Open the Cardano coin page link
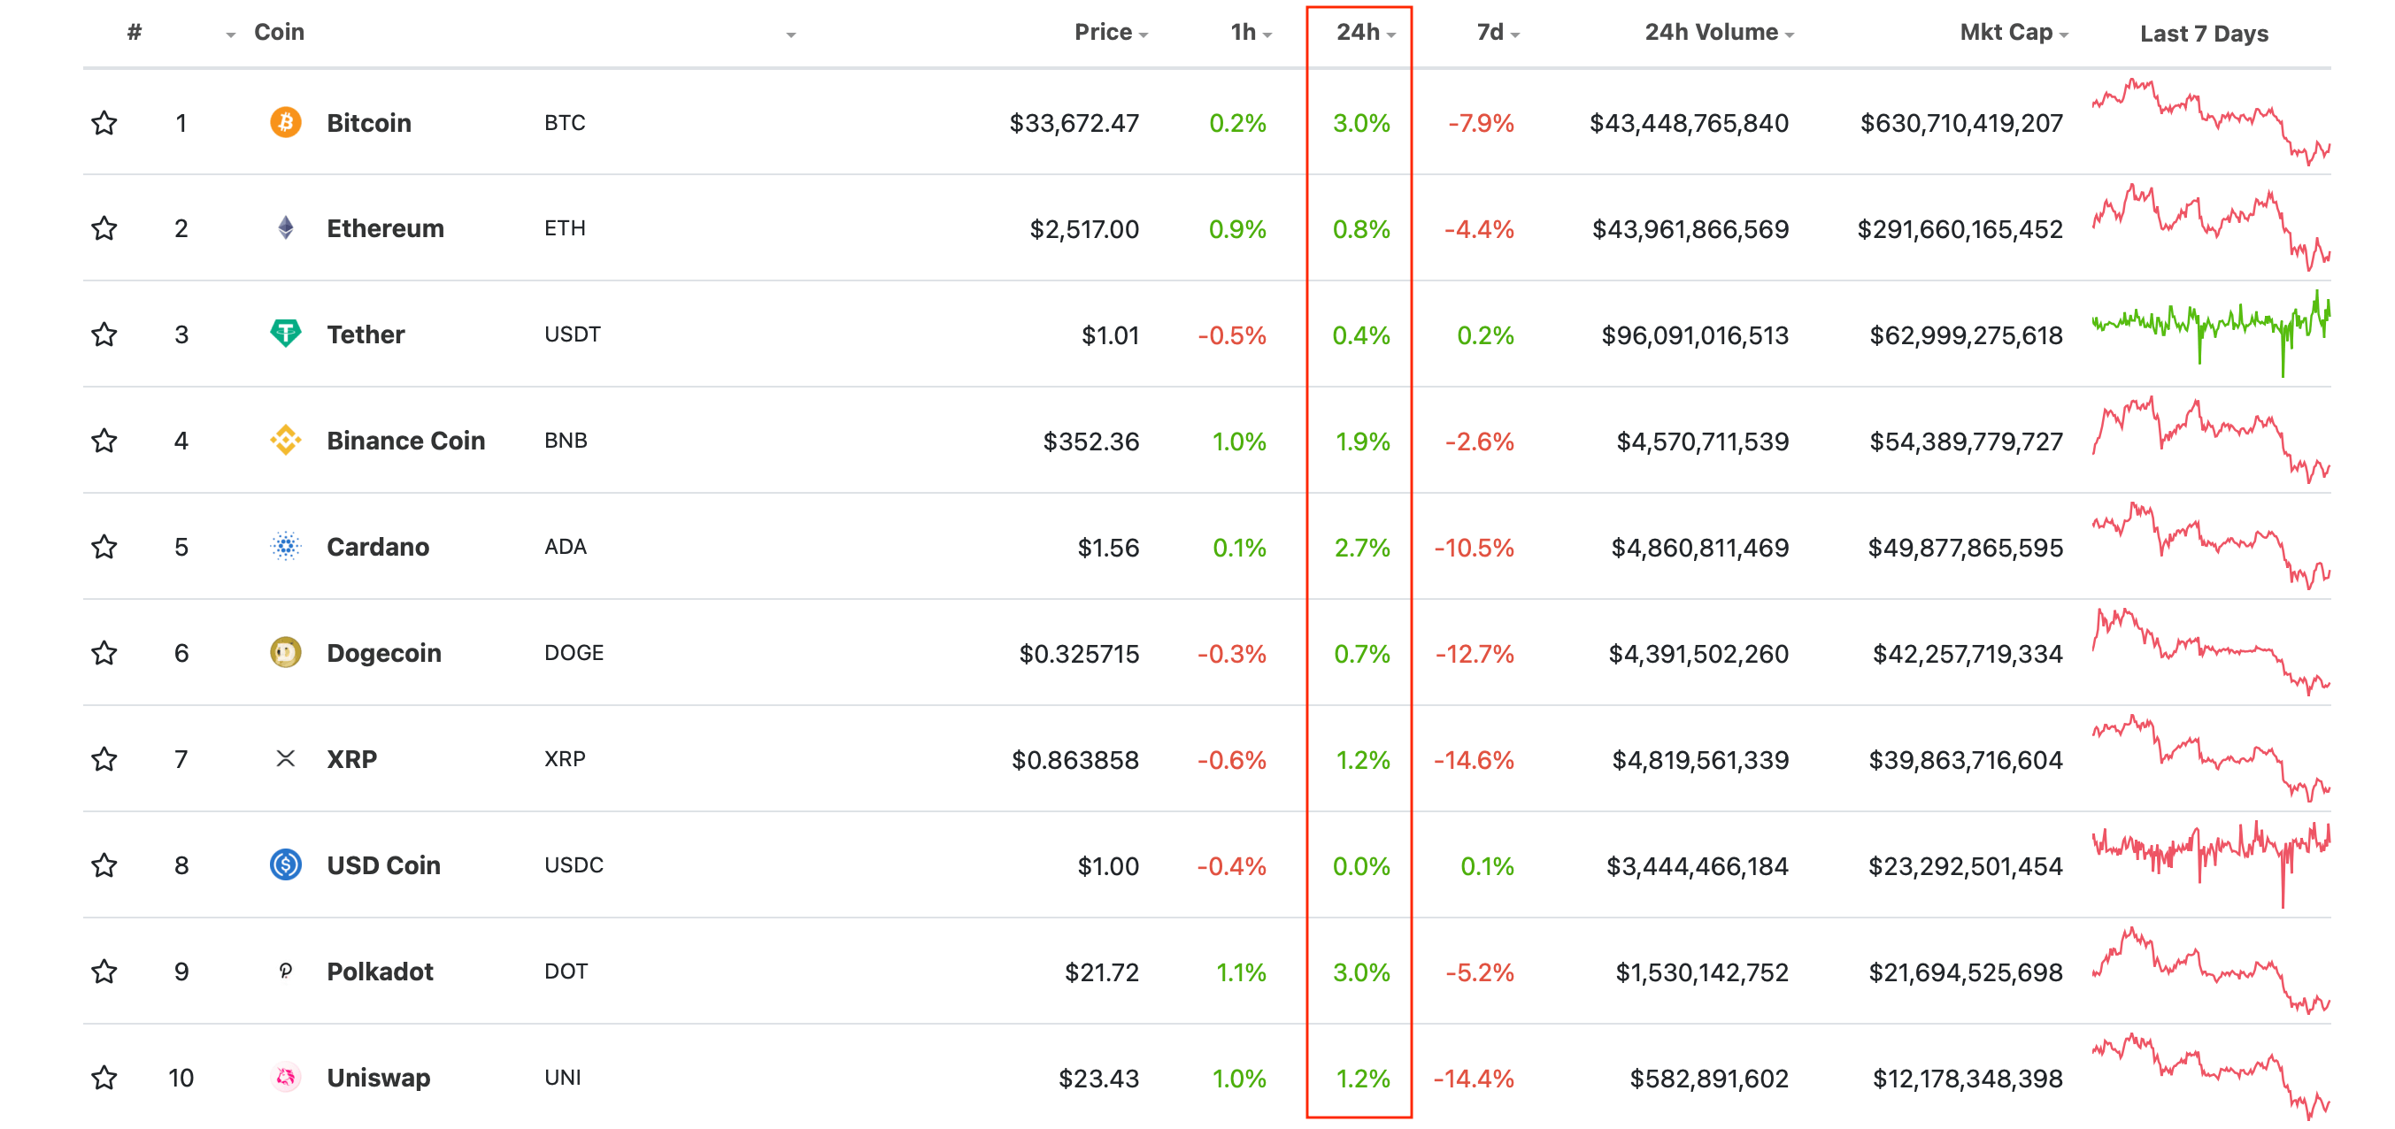This screenshot has height=1129, width=2395. click(x=379, y=547)
